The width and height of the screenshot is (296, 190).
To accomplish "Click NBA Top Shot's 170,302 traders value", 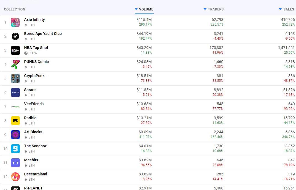I will point(216,48).
